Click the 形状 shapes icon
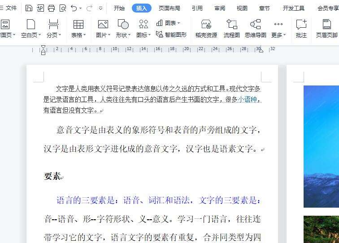 (123, 24)
